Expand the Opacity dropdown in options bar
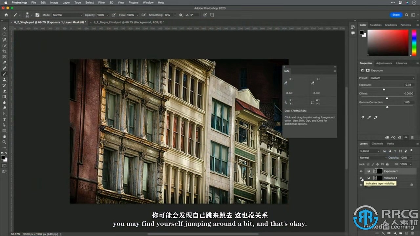The width and height of the screenshot is (420, 236). pos(107,15)
